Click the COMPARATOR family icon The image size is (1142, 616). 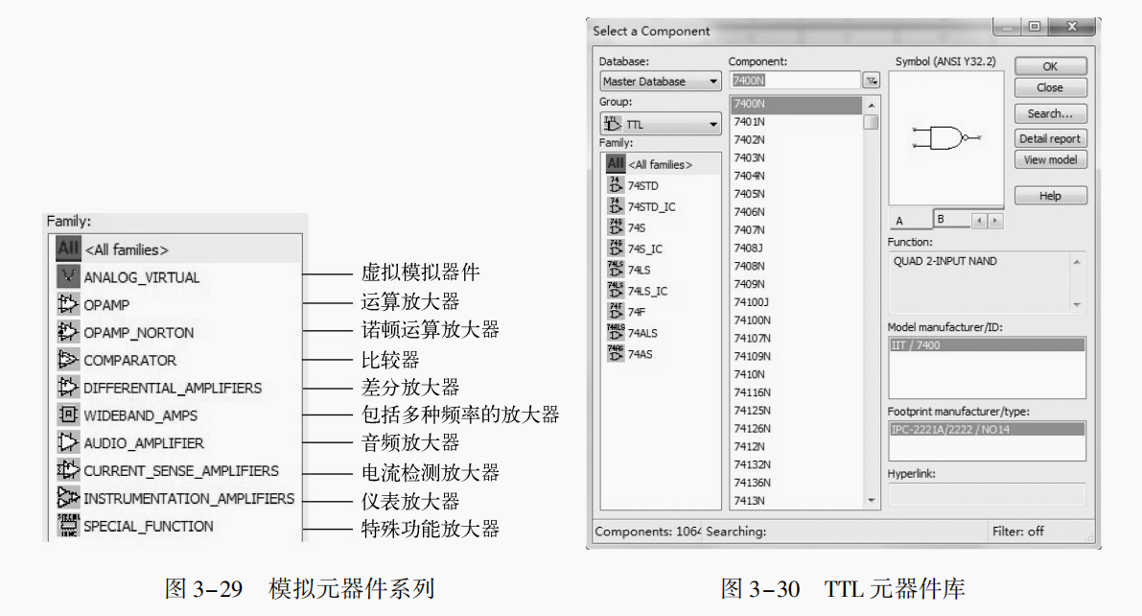coord(67,361)
